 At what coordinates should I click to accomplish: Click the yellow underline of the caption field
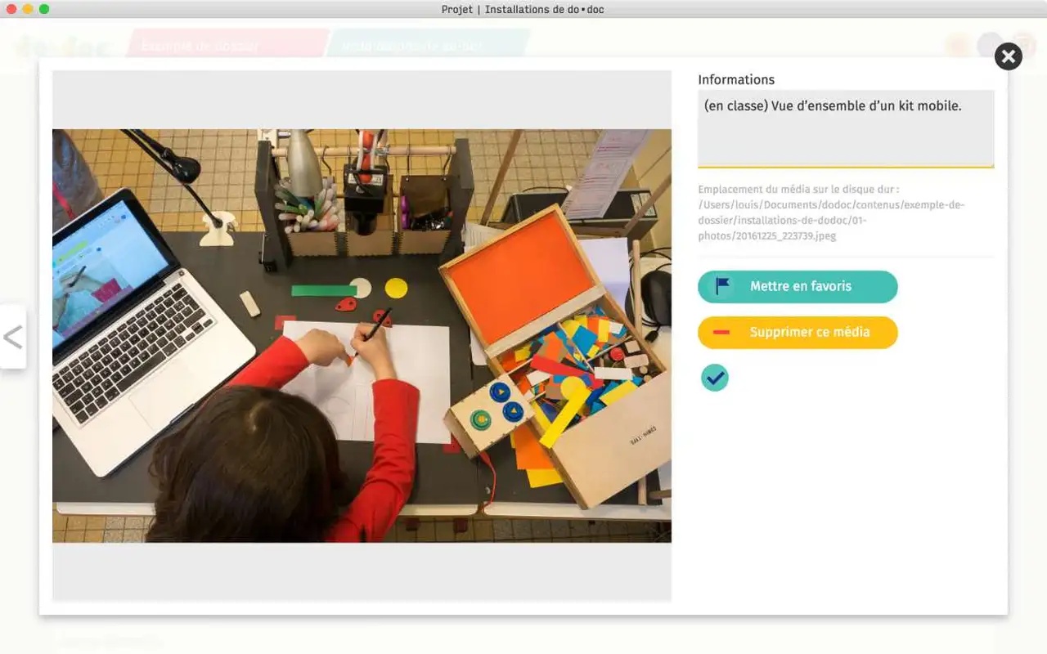(x=846, y=166)
